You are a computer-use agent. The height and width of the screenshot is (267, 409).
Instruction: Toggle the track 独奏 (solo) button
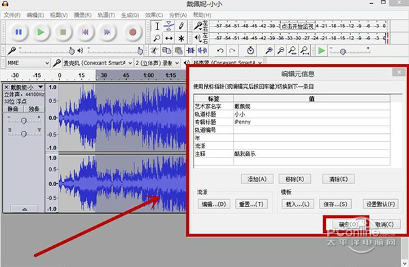pyautogui.click(x=34, y=109)
